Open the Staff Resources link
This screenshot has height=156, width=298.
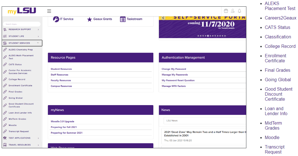[x=59, y=75]
